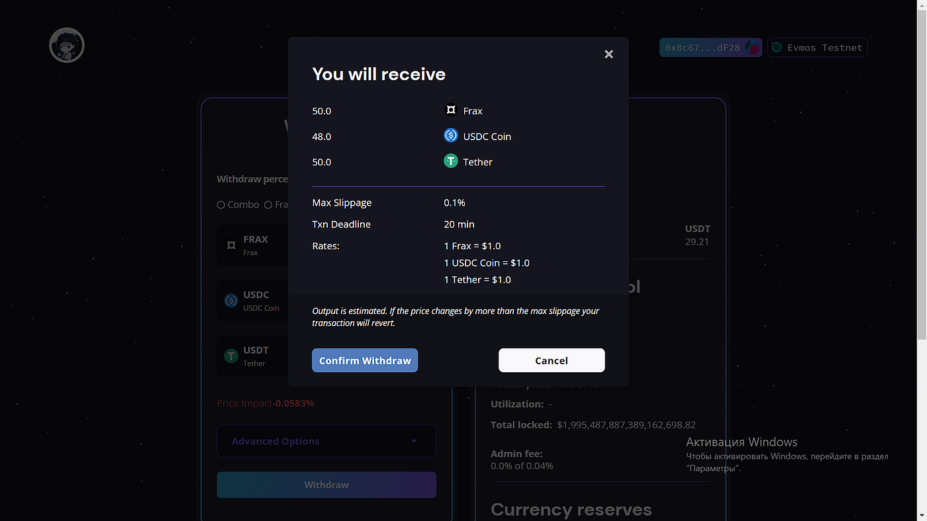Click the Frax token icon in dialog

point(451,110)
